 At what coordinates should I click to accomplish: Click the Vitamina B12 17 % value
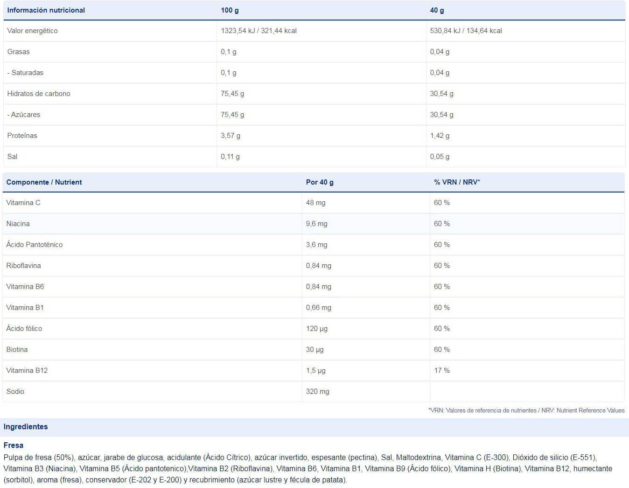point(441,371)
